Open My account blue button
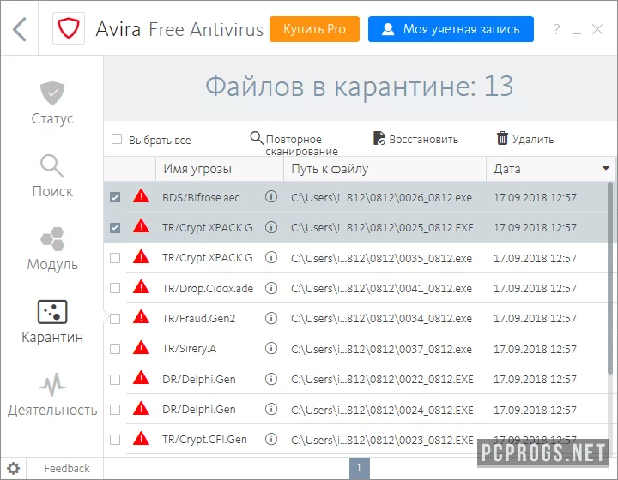This screenshot has height=480, width=618. (451, 29)
